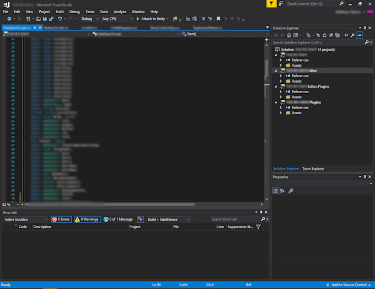The width and height of the screenshot is (375, 289).
Task: Click Add to Source Control
Action: pos(349,285)
